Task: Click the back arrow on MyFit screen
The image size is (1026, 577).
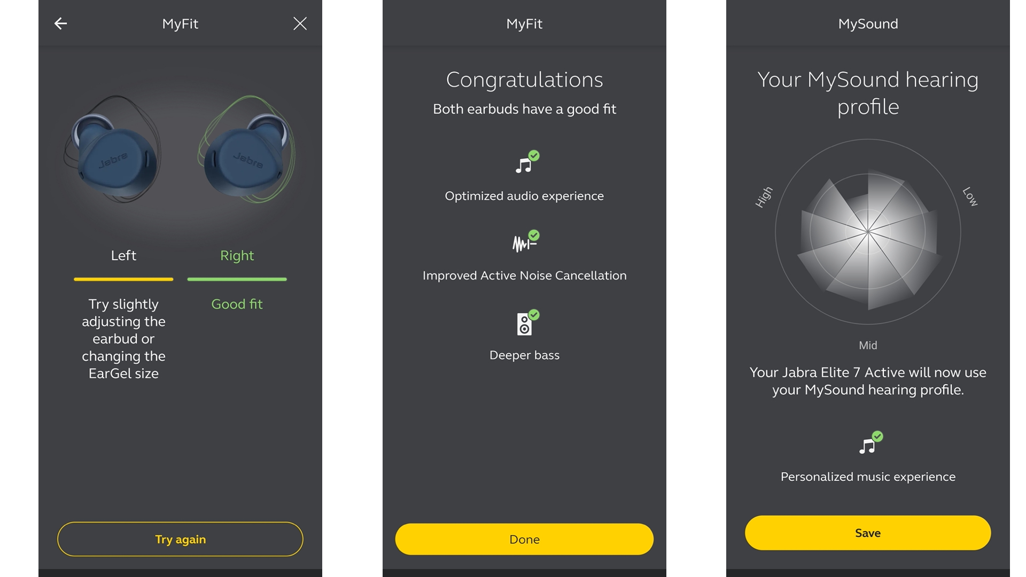Action: 61,24
